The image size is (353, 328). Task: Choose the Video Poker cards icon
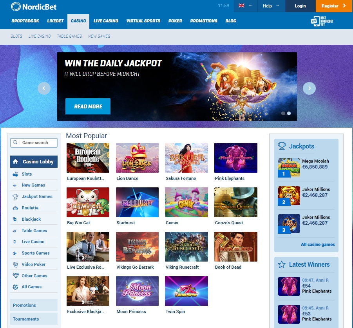click(15, 265)
